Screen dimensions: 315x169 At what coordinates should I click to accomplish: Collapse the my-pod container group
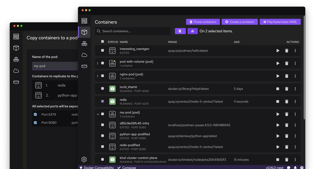[97, 114]
